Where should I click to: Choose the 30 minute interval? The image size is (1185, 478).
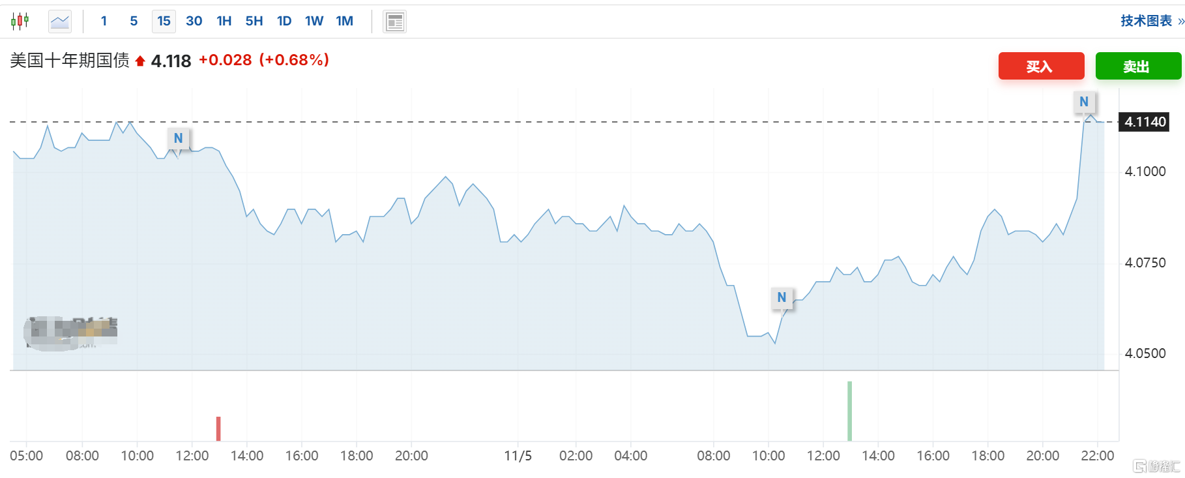(x=194, y=22)
